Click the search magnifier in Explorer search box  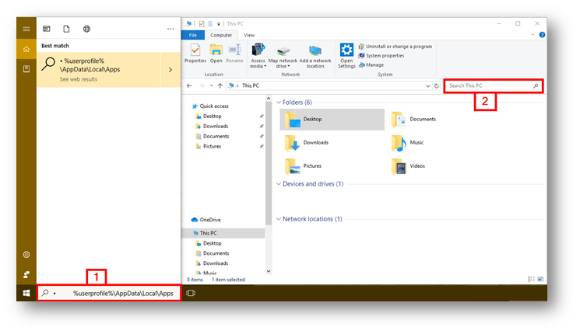[536, 85]
